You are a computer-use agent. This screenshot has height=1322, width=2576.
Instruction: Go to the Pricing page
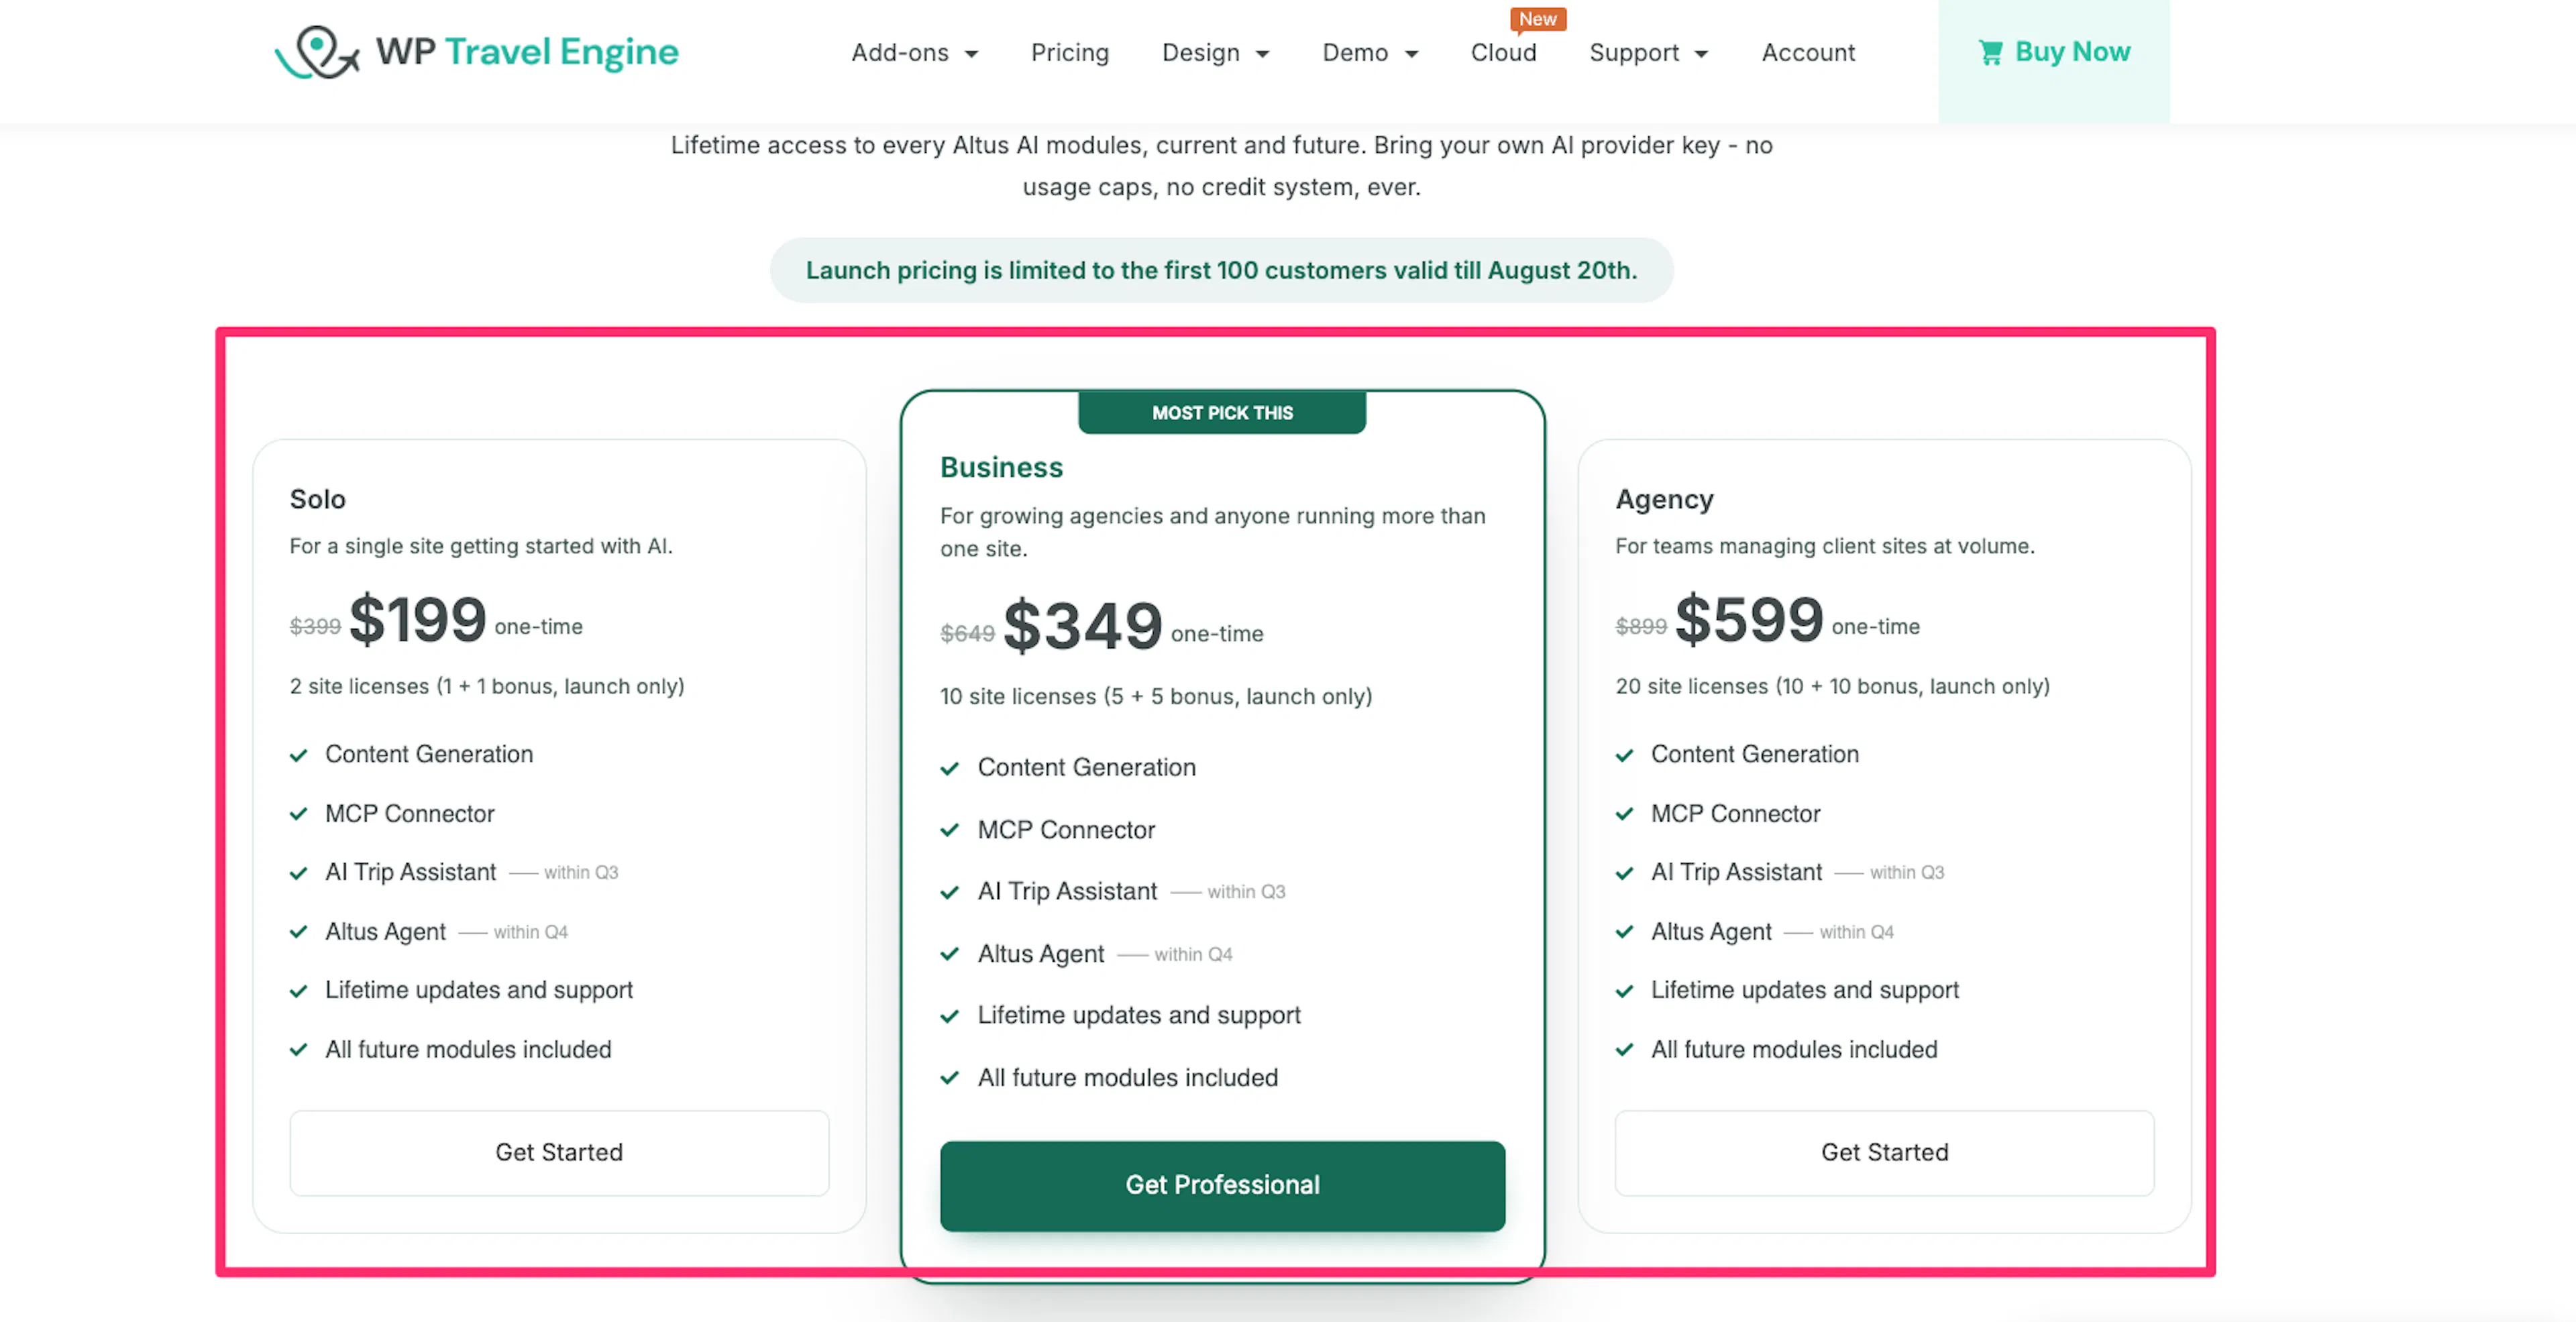coord(1070,53)
